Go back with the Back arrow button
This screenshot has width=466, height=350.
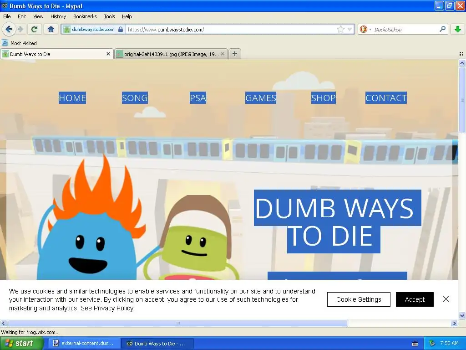(9, 29)
